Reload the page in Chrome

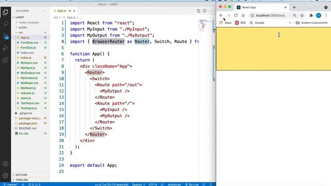pyautogui.click(x=236, y=16)
